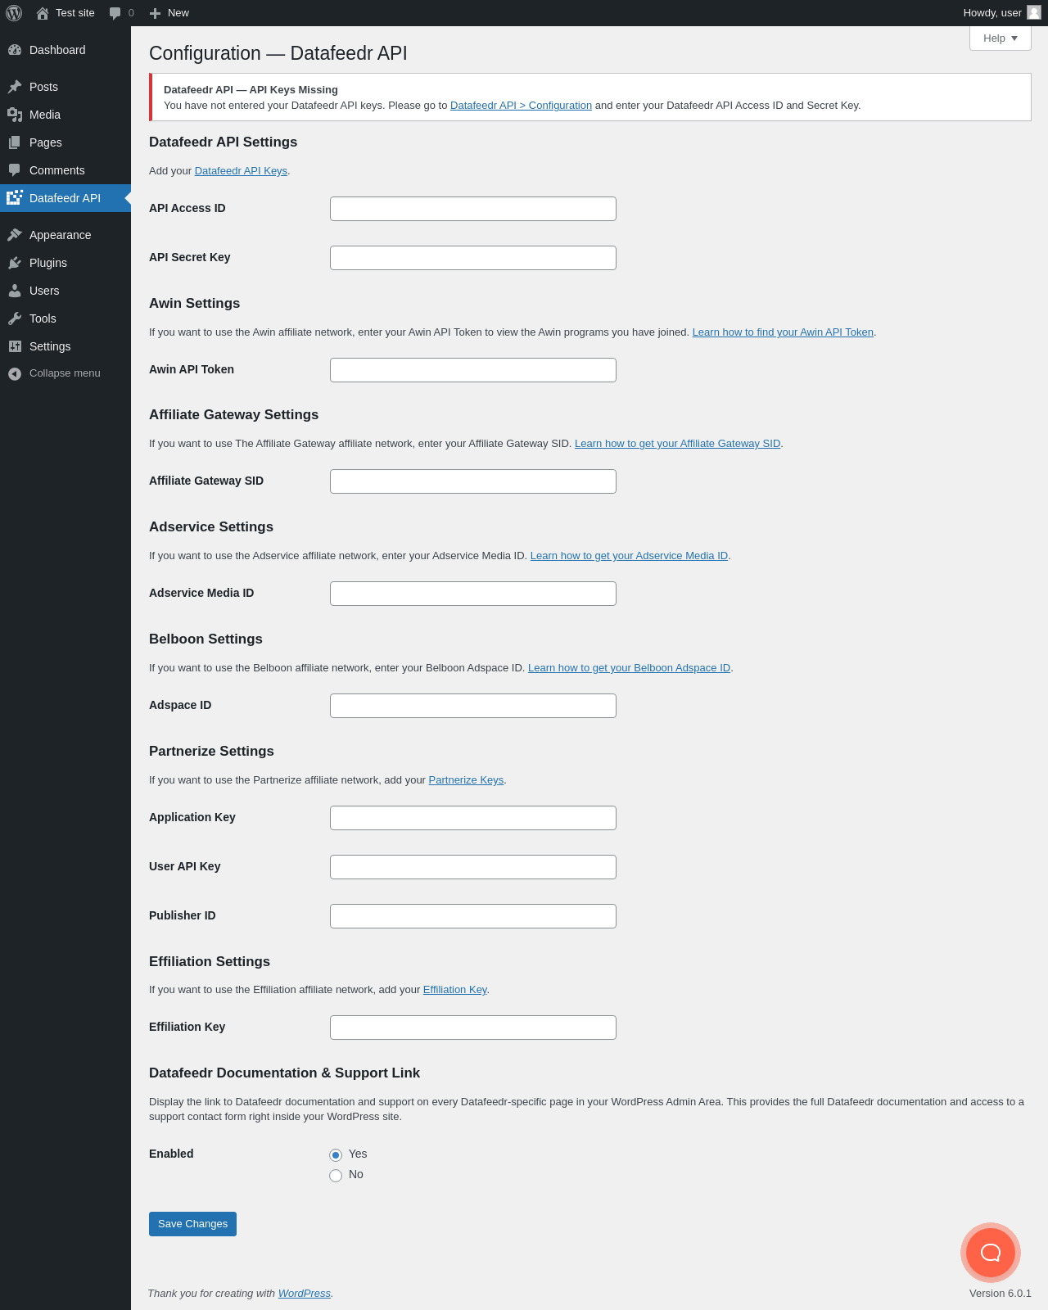Go to the Media menu item
Image resolution: width=1048 pixels, height=1310 pixels.
click(45, 115)
